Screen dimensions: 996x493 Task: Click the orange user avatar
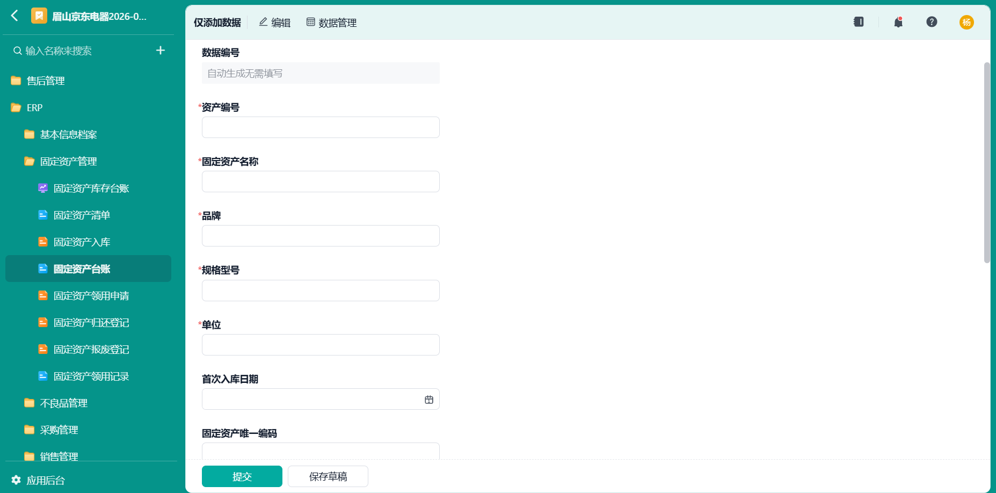tap(966, 22)
